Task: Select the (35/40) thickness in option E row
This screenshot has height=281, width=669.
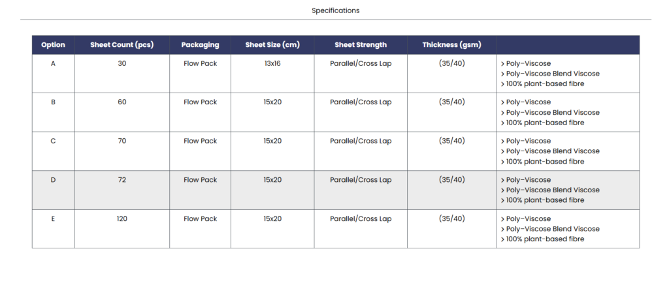Action: pyautogui.click(x=452, y=219)
